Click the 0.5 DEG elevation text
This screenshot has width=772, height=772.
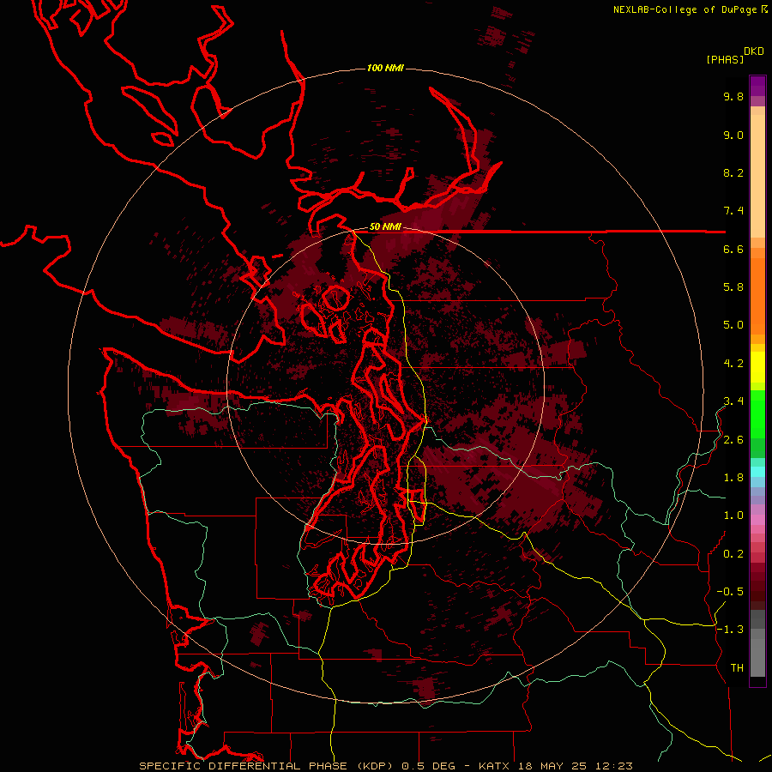430,766
